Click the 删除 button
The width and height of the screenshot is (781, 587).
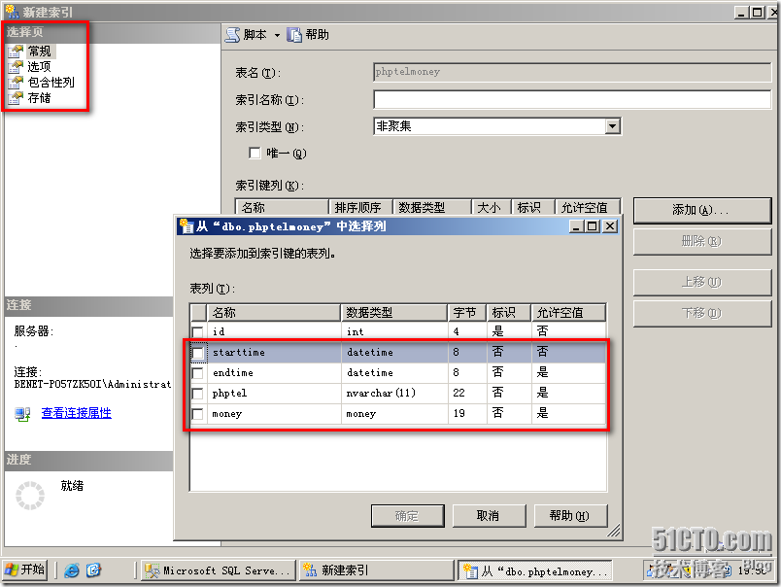click(x=702, y=242)
